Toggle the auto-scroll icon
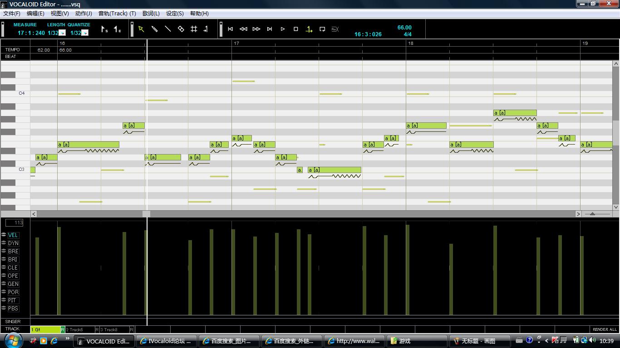Screen dimensions: 620x348 309,29
